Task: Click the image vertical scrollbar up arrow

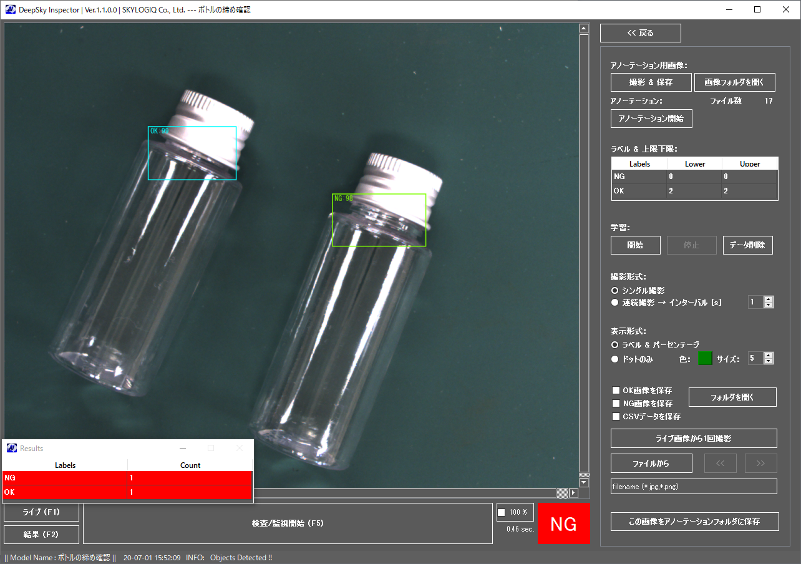Action: point(584,28)
